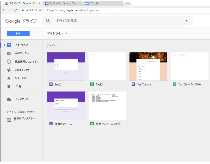210x164 pixels.
Task: Open search options dropdown arrow
Action: tap(186, 21)
